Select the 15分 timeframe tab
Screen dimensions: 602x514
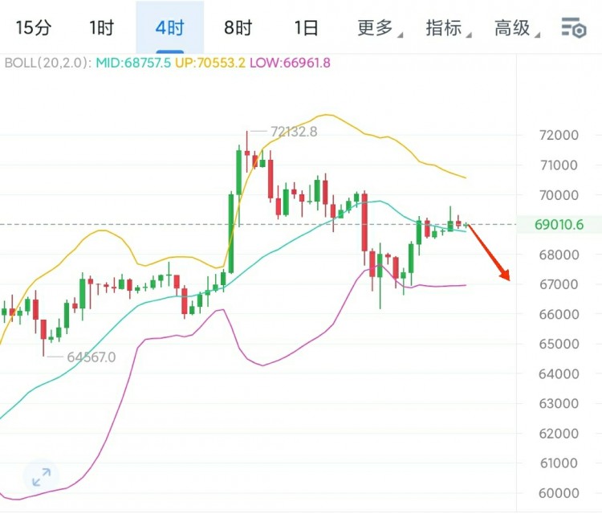(x=34, y=27)
